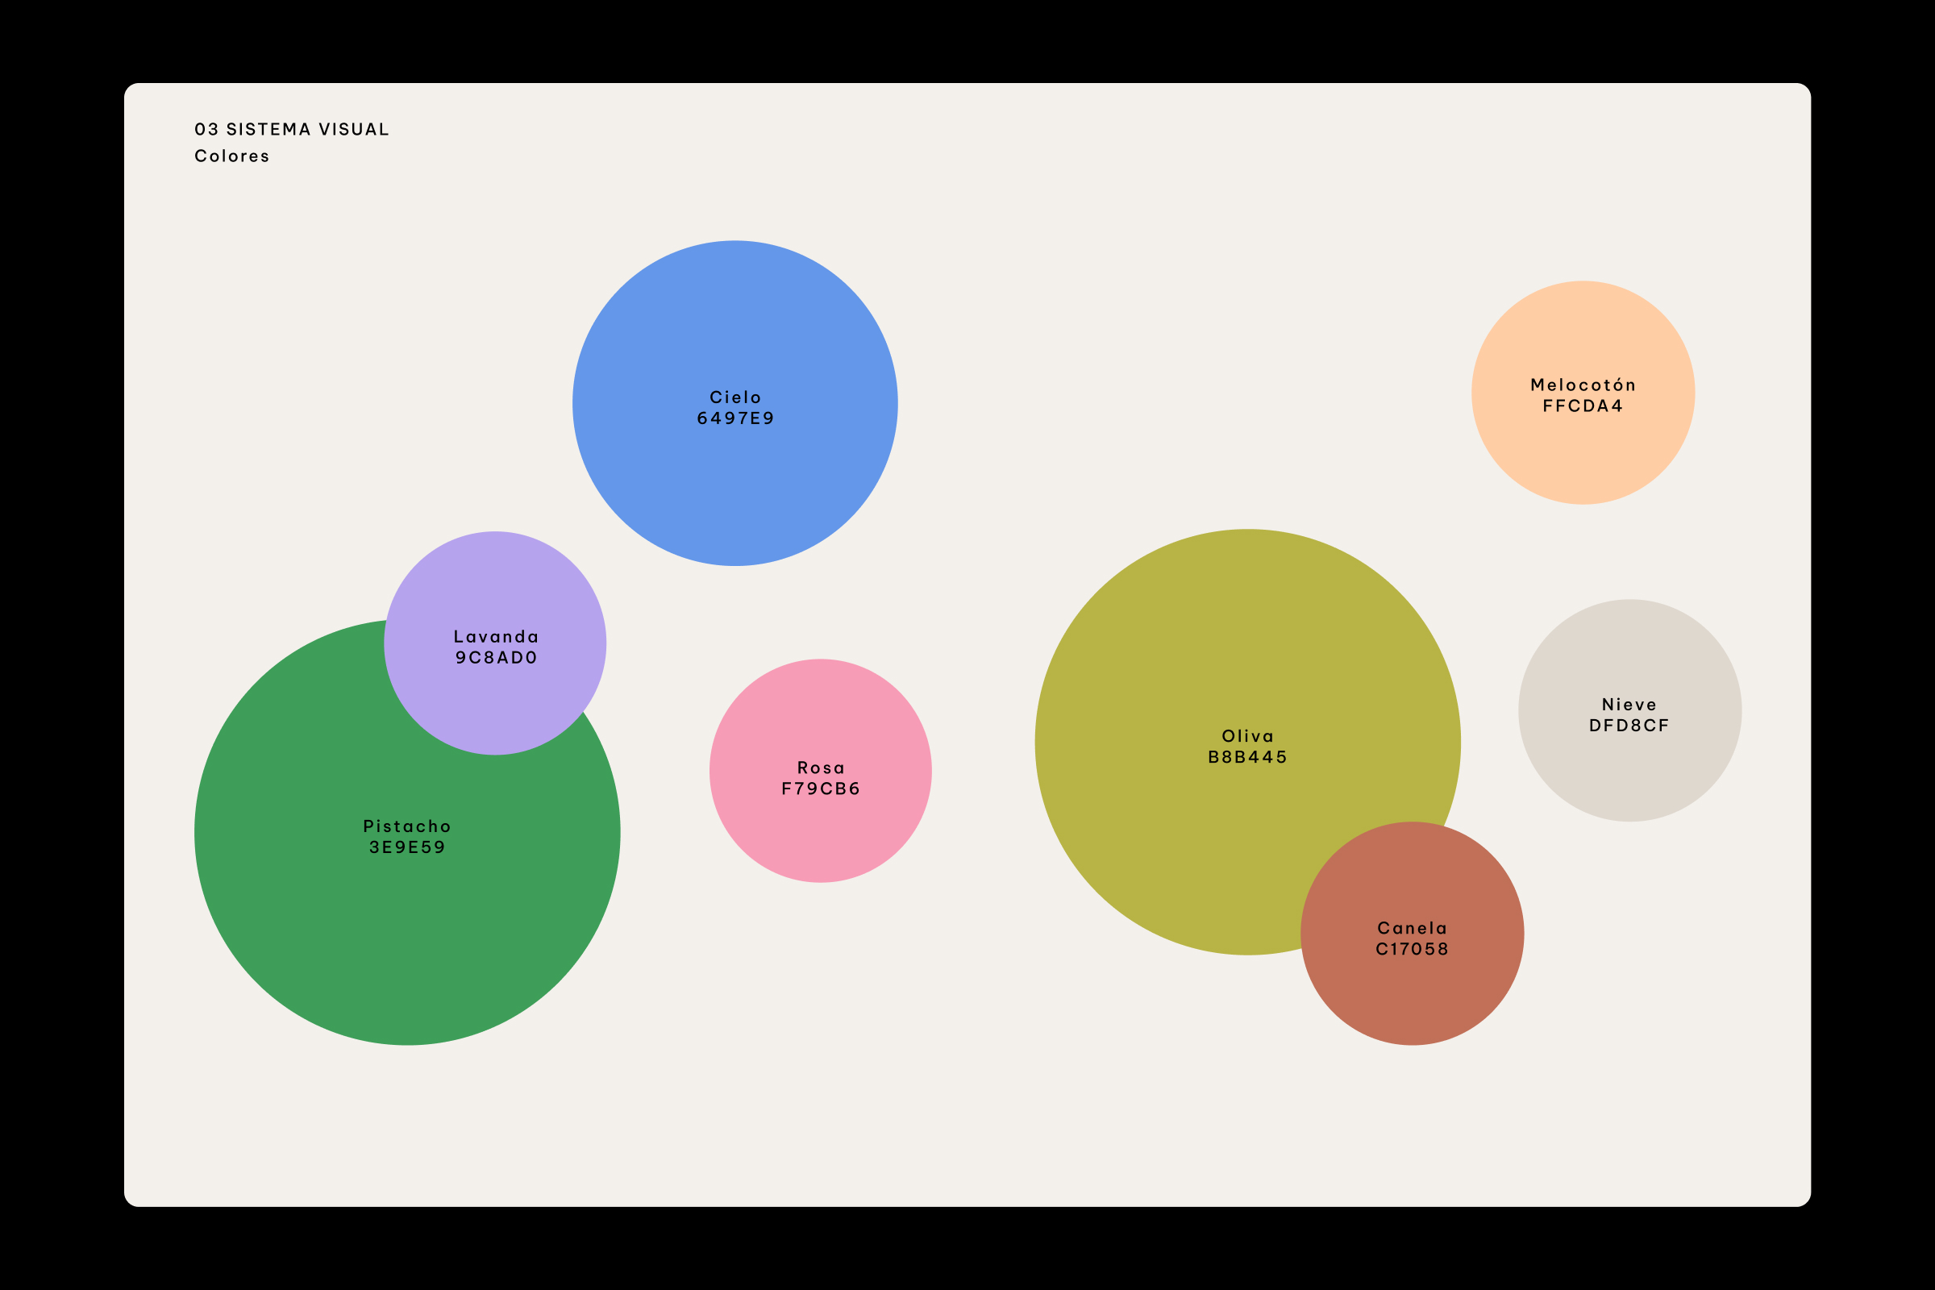Click the 'Colores' subtitle text
The width and height of the screenshot is (1935, 1290).
[x=231, y=156]
